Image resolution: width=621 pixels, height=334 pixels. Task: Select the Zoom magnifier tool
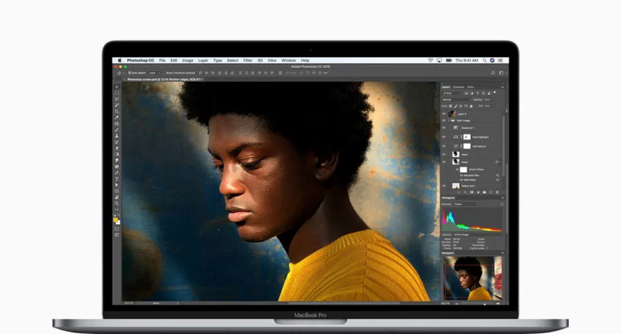click(x=117, y=203)
